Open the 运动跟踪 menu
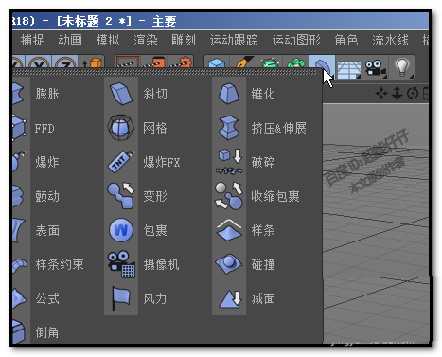Image resolution: width=442 pixels, height=357 pixels. (234, 40)
